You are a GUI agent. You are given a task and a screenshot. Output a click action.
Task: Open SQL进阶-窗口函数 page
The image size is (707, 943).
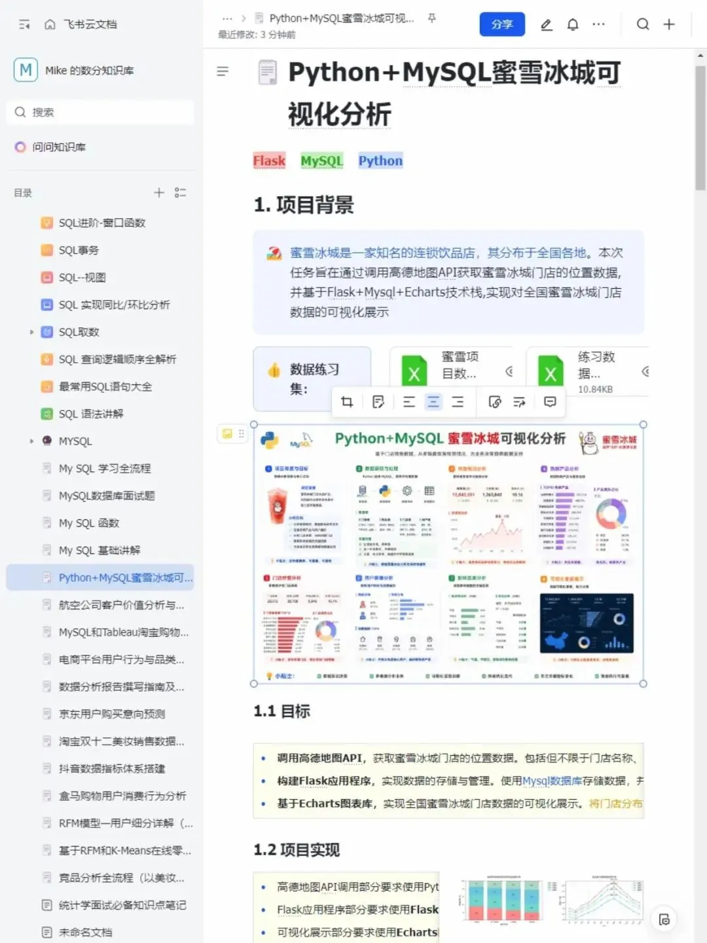click(x=102, y=223)
